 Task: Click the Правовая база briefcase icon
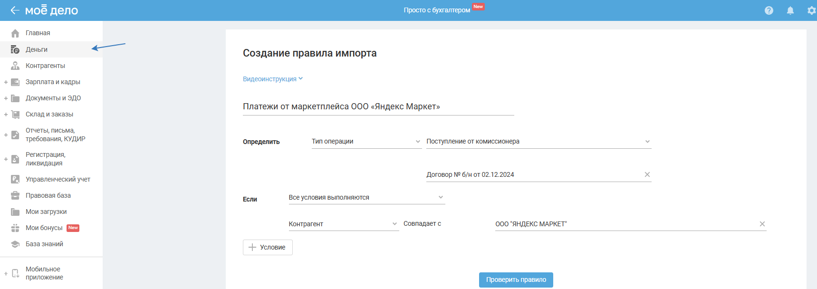click(x=15, y=195)
